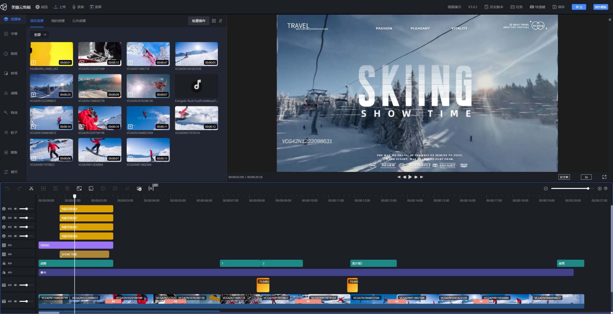Toggle visibility of the 摩卡 filter track
This screenshot has width=613, height=314.
pos(10,273)
